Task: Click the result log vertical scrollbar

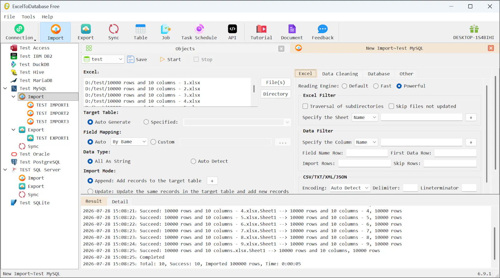Action: [494, 243]
